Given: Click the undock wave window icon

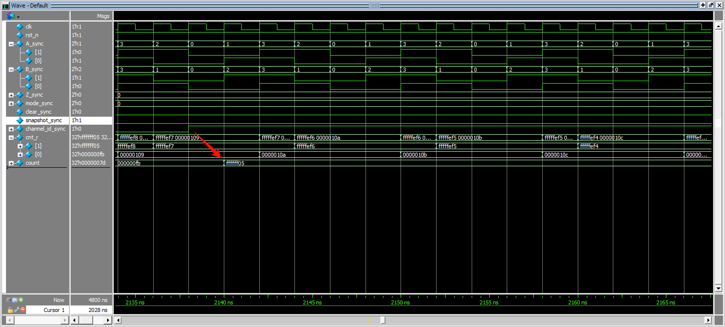Looking at the screenshot, I should (x=711, y=5).
